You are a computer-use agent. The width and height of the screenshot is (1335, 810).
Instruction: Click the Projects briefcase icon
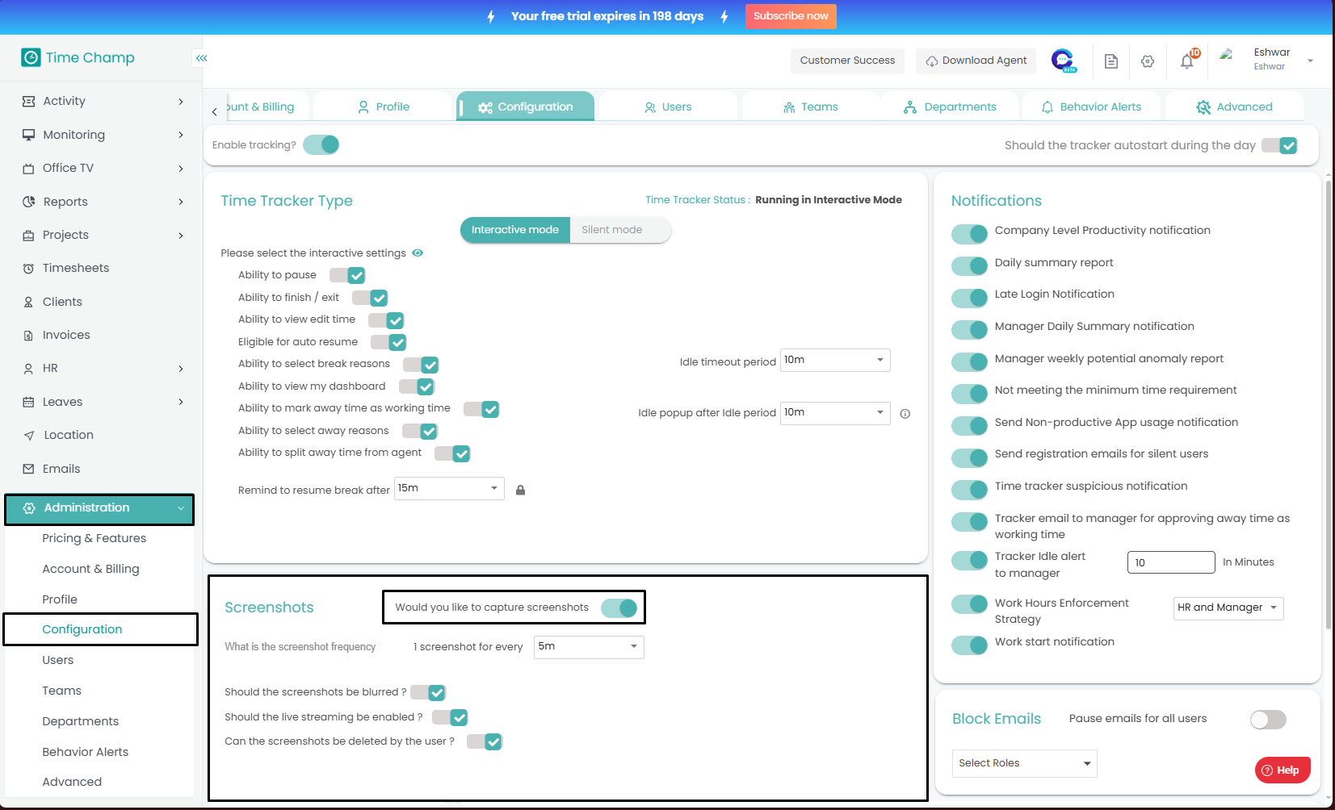[28, 236]
